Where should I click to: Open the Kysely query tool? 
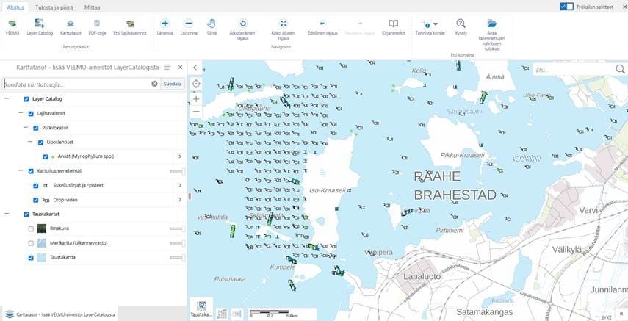point(461,26)
